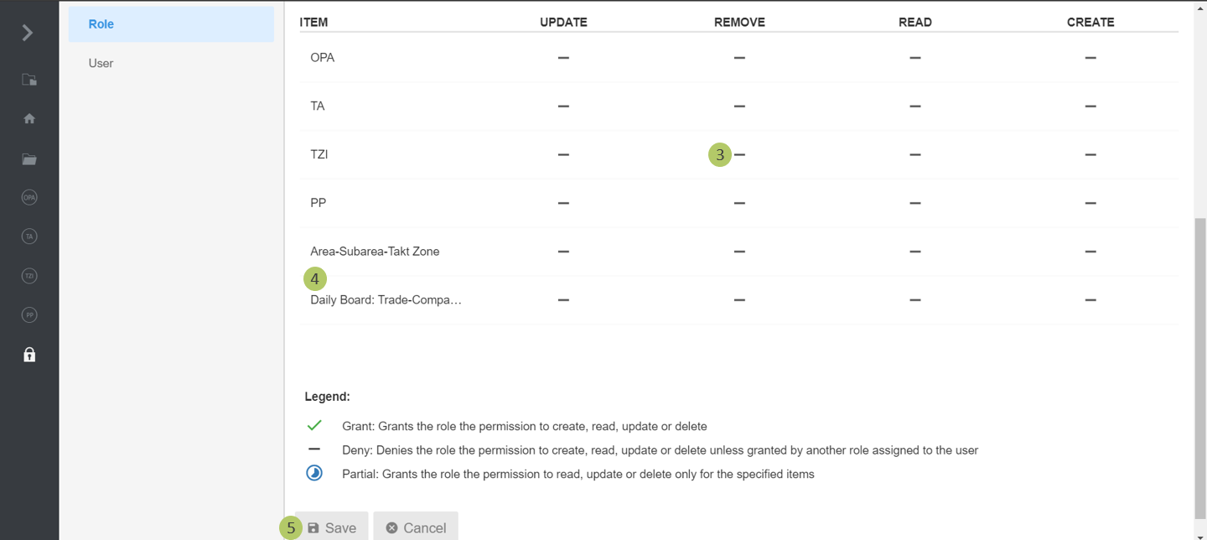Open the permissions lock icon
This screenshot has width=1207, height=540.
[x=28, y=354]
